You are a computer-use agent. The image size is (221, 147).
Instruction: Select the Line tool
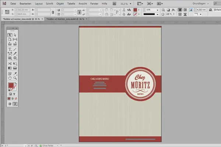[x=15, y=49]
